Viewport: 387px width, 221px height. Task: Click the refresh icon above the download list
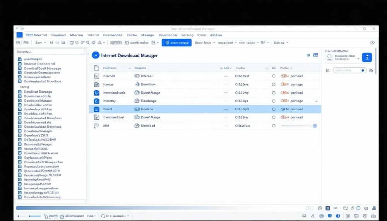click(x=308, y=55)
